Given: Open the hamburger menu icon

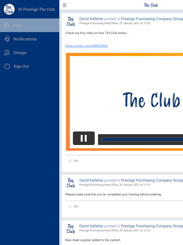Looking at the screenshot, I should click(x=64, y=5).
